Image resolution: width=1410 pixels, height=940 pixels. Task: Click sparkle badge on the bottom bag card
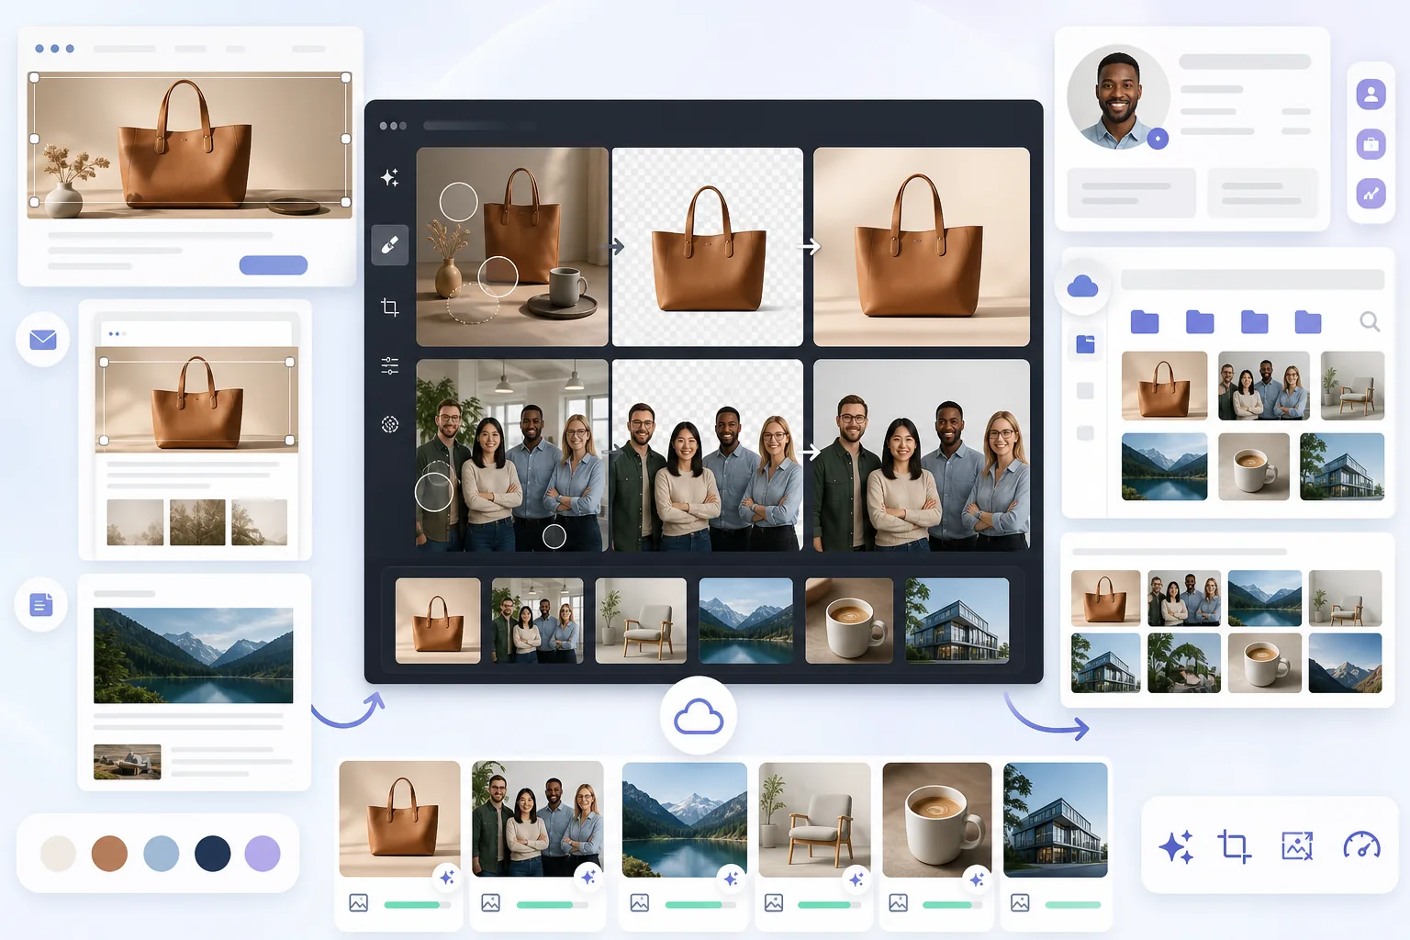[x=447, y=878]
